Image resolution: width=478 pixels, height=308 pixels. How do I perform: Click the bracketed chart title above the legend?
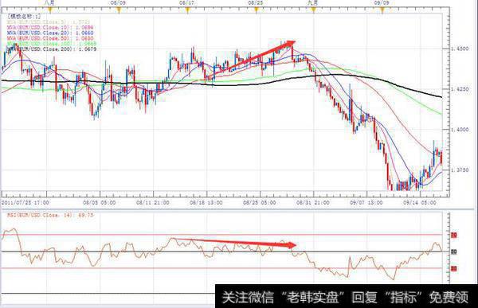(x=24, y=17)
